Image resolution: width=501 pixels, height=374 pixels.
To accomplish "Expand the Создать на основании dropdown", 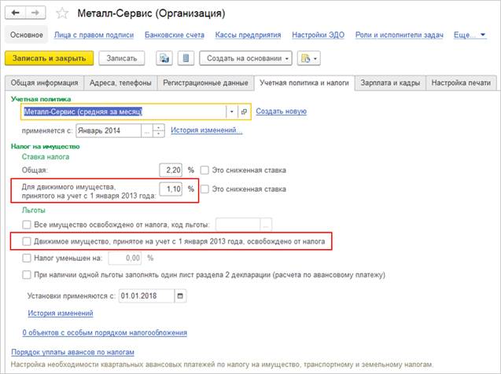I will click(245, 58).
